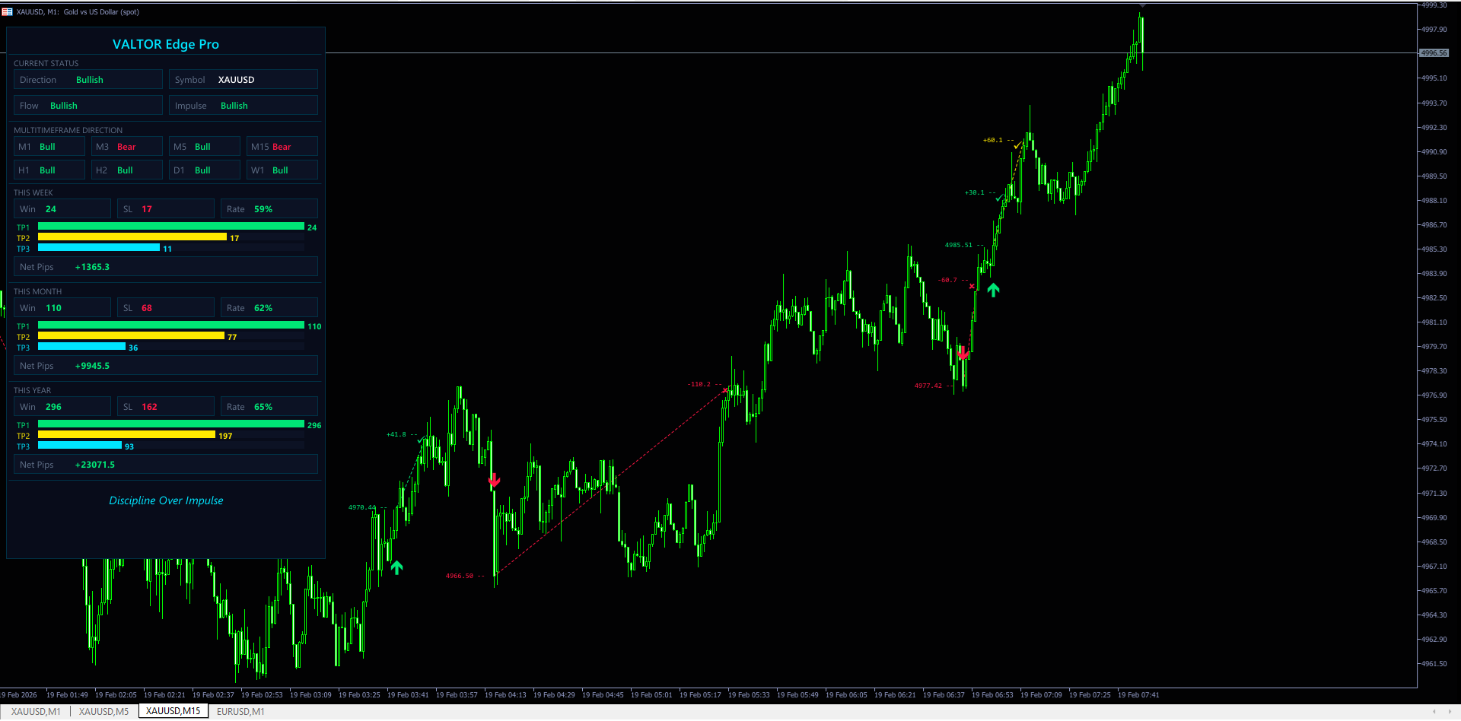Click the THIS MONTH TP1 green bar
1461x721 pixels.
pos(171,326)
